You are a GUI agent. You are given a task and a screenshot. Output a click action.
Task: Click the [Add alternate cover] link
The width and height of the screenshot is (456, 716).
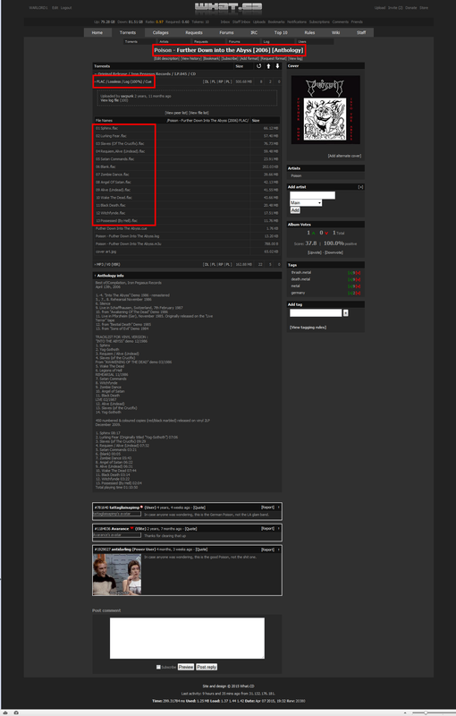point(344,156)
